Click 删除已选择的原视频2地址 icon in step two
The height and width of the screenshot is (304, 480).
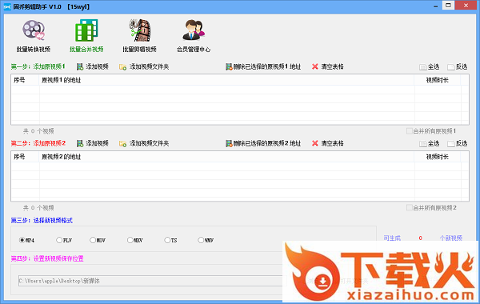click(x=229, y=143)
